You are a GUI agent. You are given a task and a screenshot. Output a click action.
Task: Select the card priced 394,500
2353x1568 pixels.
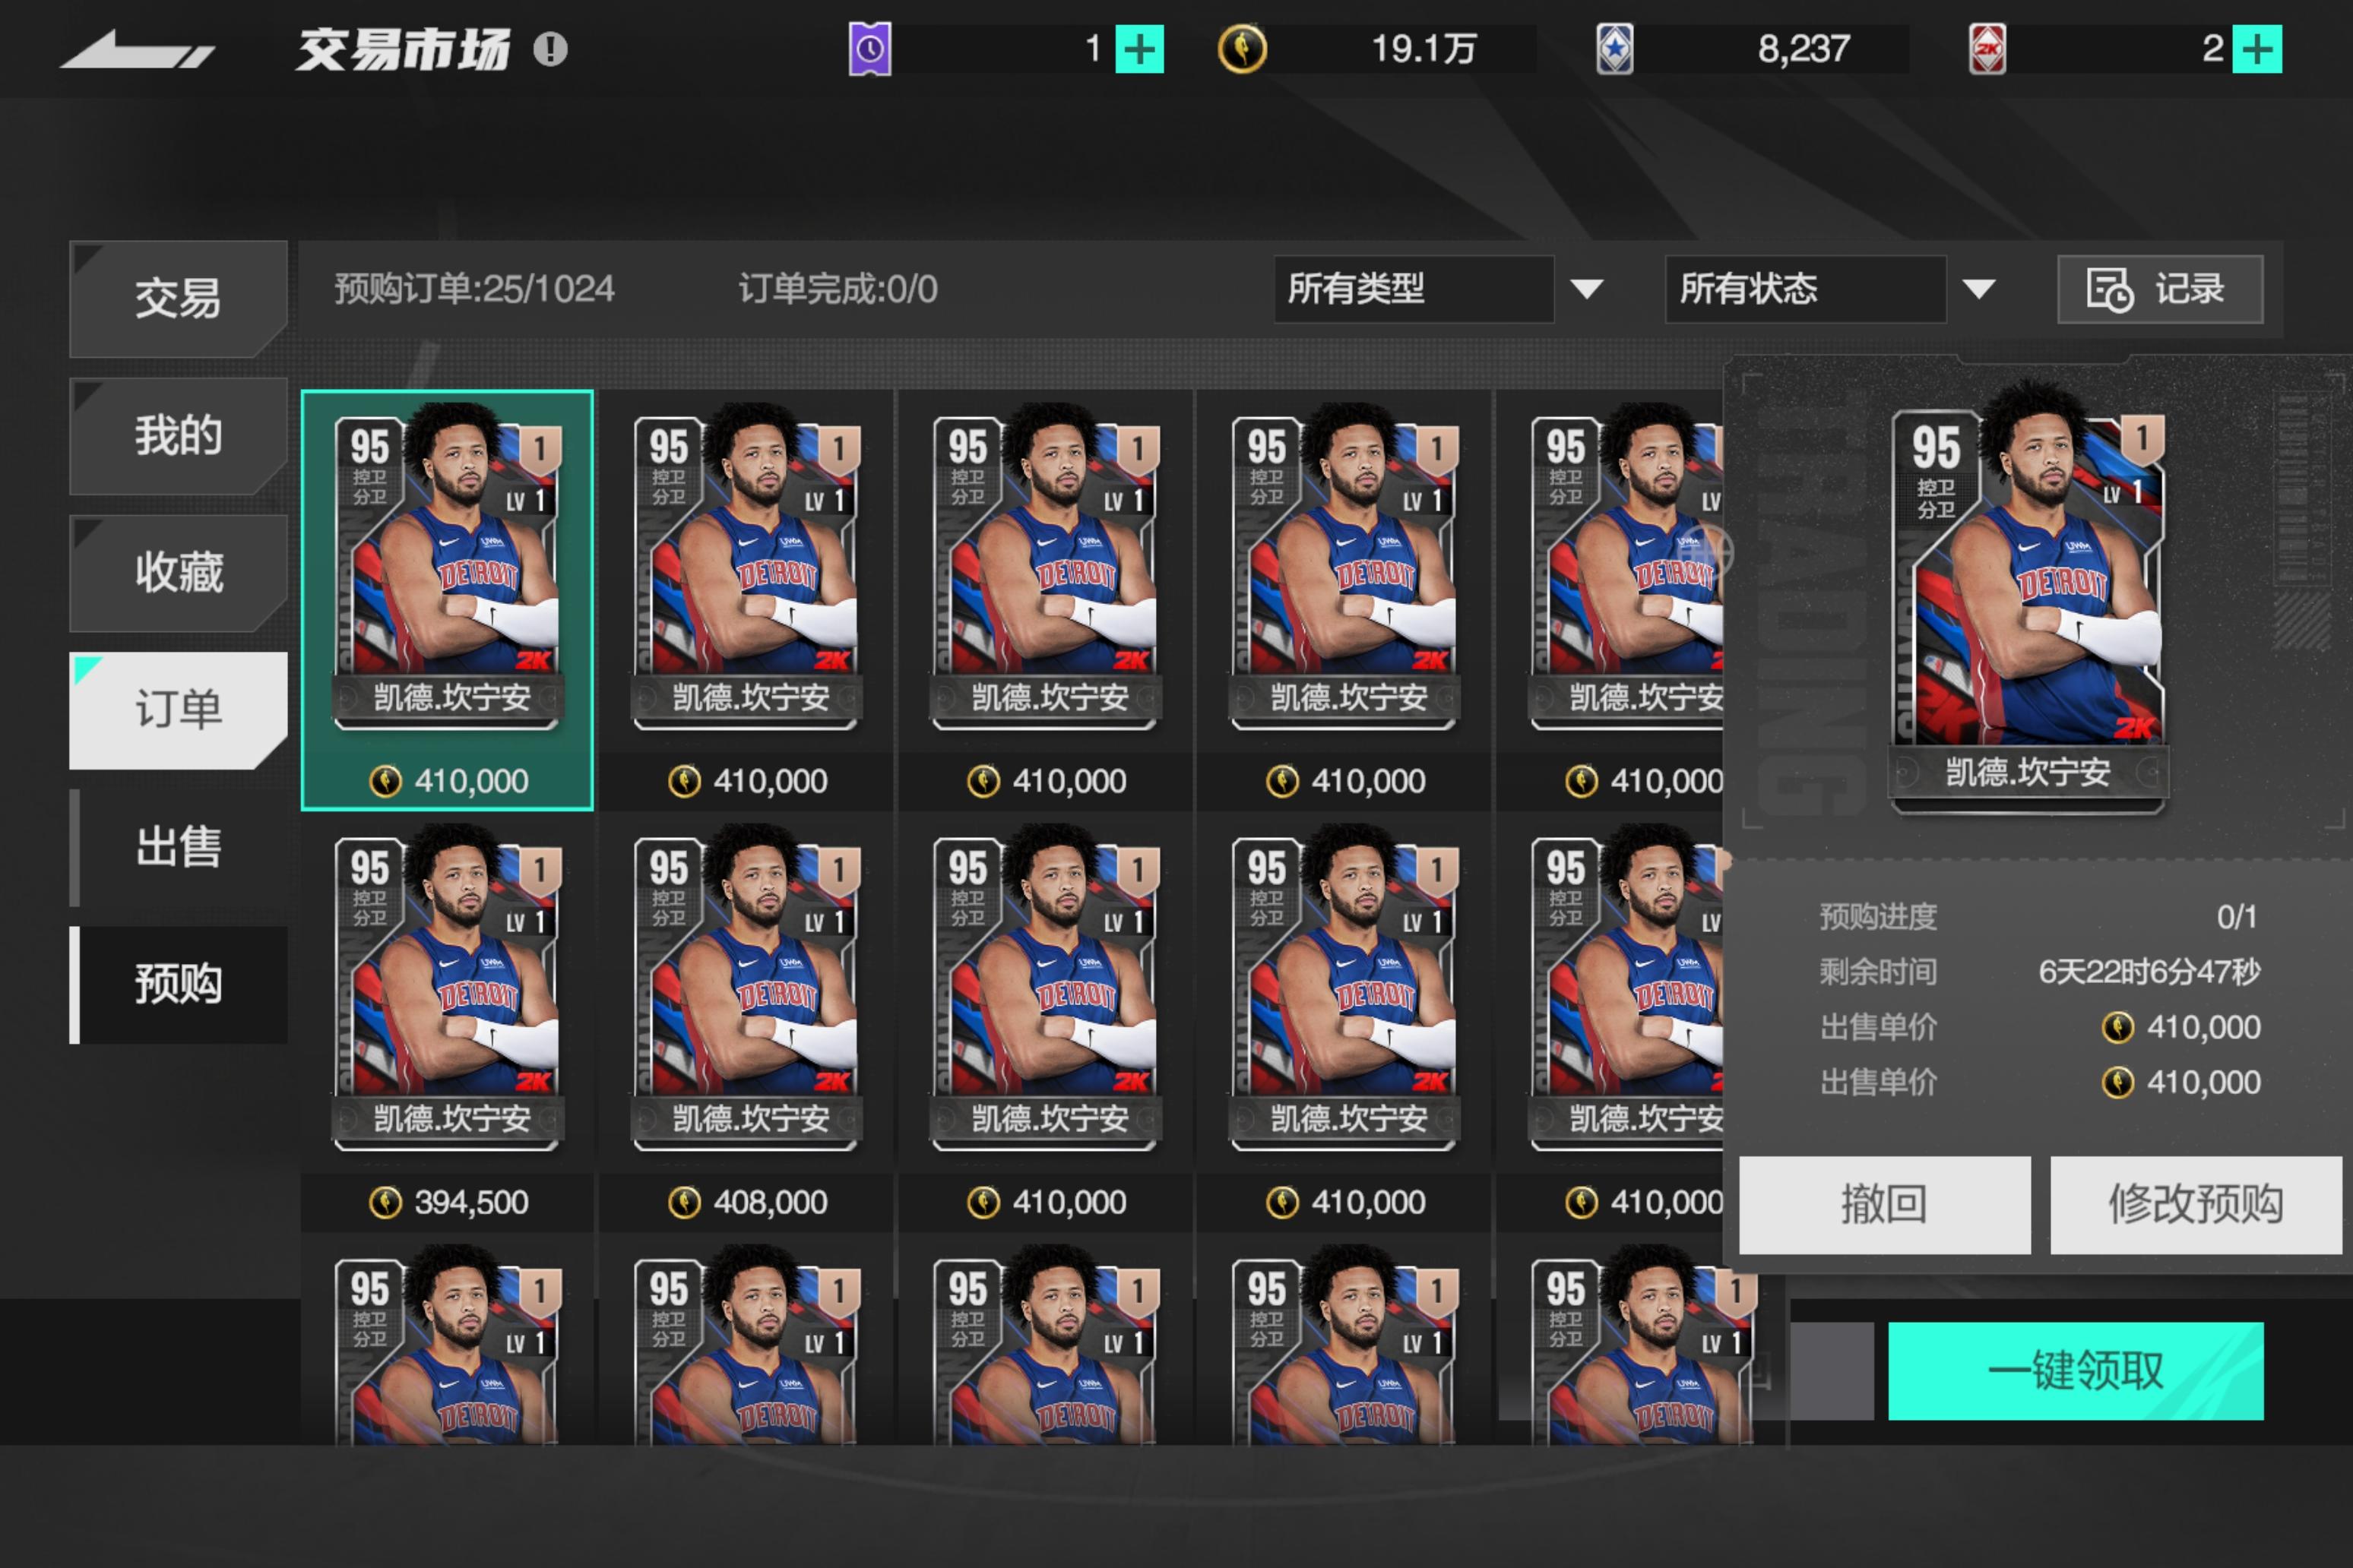point(447,1020)
